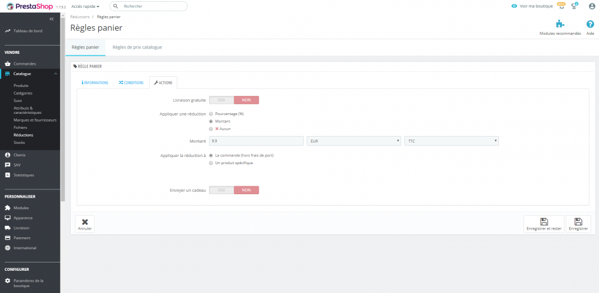Viewport: 599px width, 293px height.
Task: Click the Voir ma boutique link
Action: pos(536,6)
